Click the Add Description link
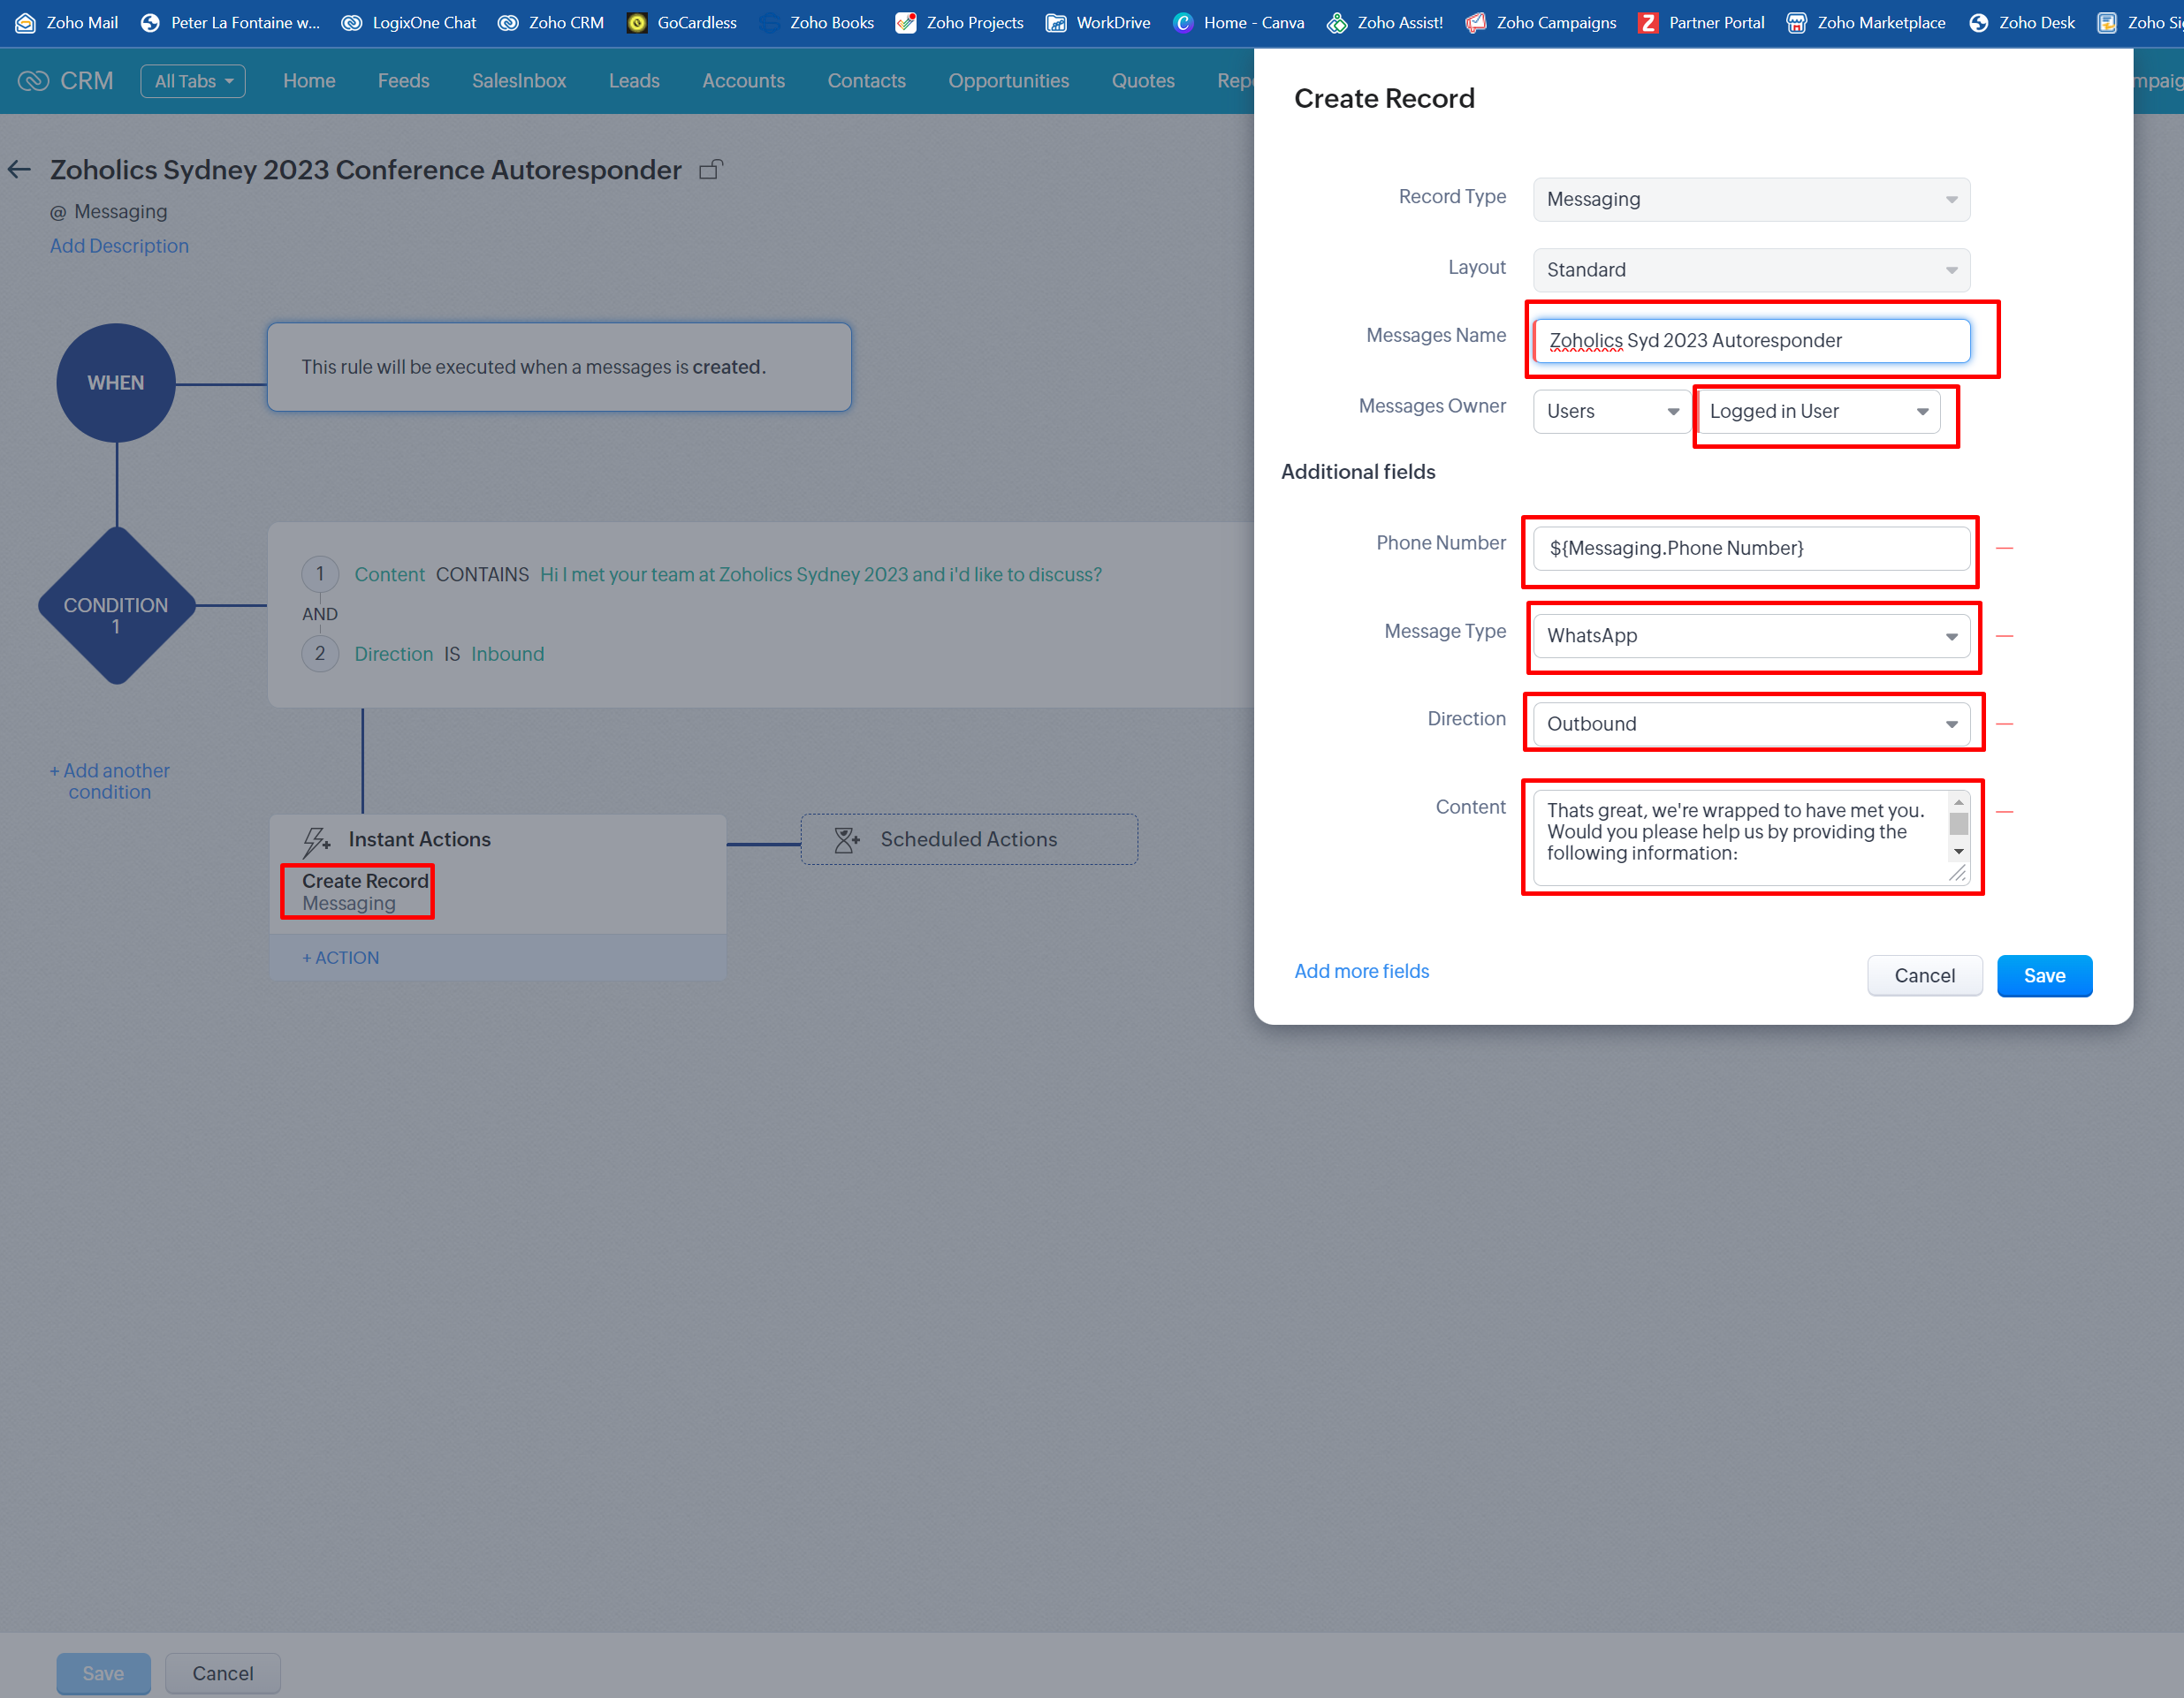The image size is (2184, 1698). pyautogui.click(x=119, y=246)
